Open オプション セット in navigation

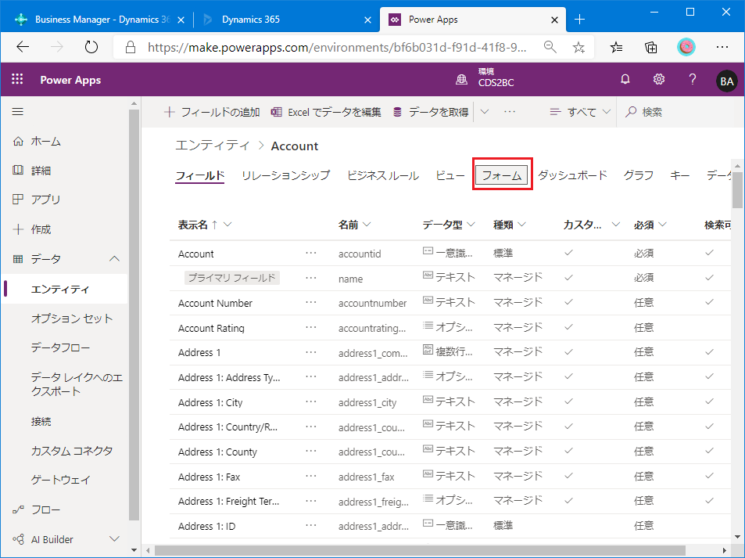coord(72,319)
